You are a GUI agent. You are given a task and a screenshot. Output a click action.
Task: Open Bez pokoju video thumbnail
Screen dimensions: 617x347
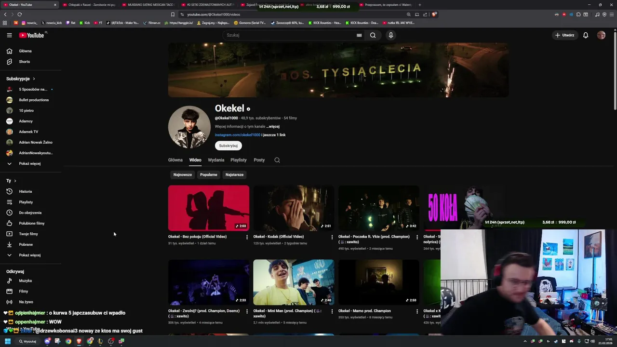[x=209, y=208]
